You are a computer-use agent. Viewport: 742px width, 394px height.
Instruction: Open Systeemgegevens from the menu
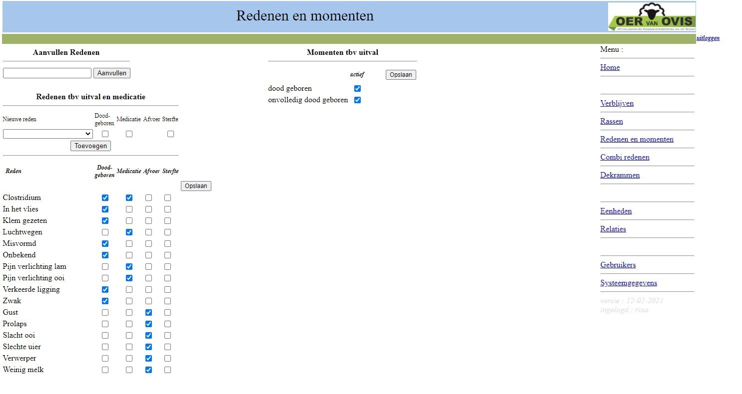click(628, 283)
